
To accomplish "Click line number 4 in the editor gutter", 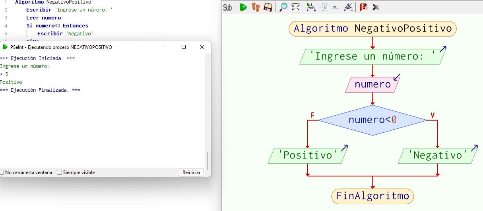I will pos(6,25).
